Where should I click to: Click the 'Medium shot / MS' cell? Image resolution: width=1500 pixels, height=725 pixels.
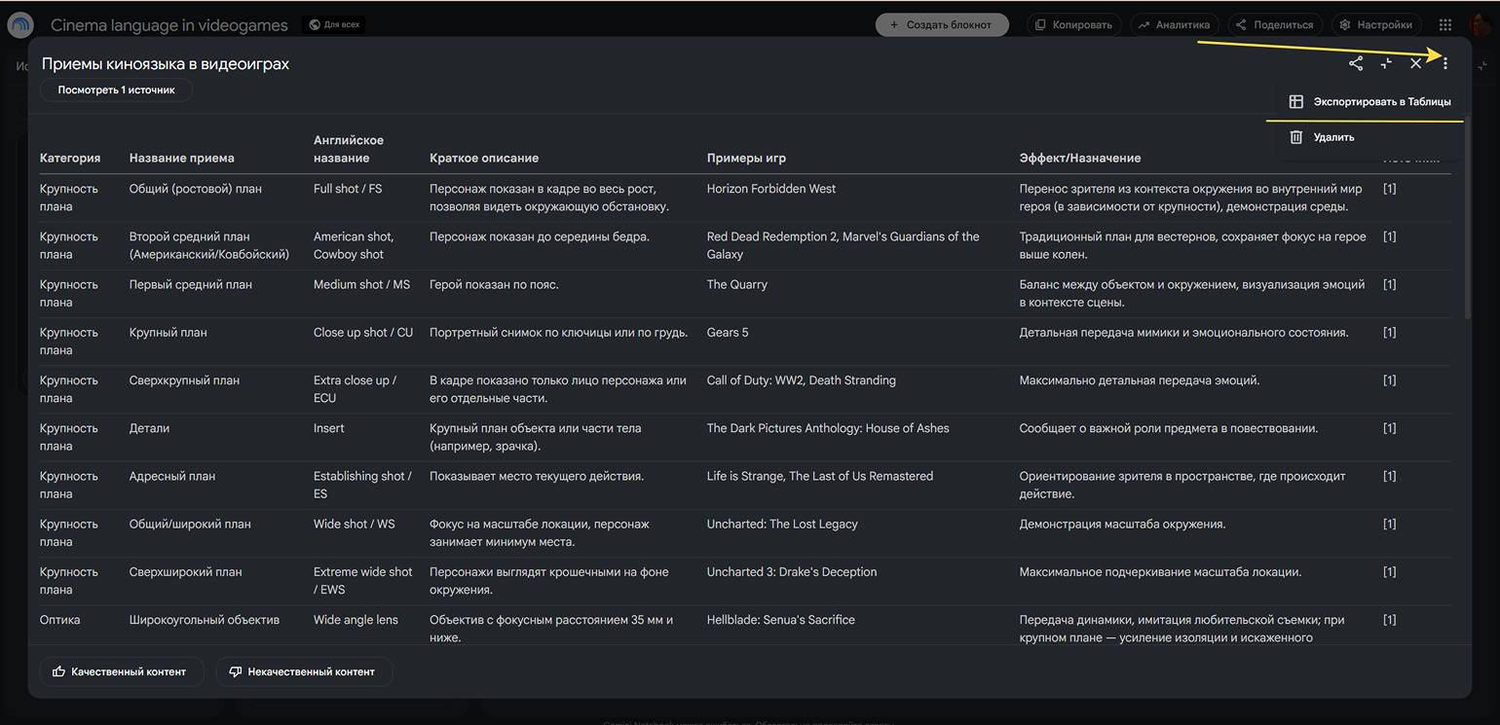coord(362,284)
